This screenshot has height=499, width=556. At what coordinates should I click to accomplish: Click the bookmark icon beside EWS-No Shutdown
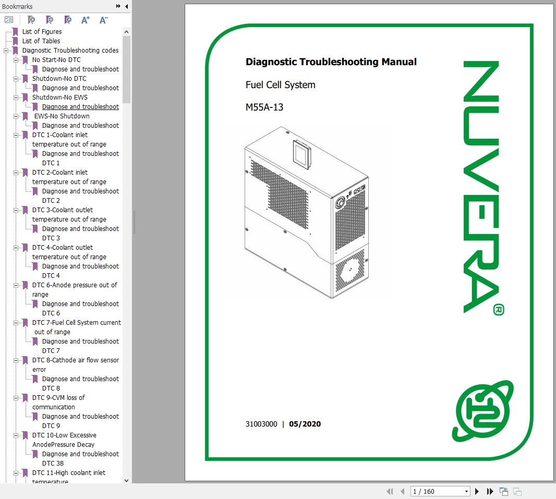coord(25,116)
